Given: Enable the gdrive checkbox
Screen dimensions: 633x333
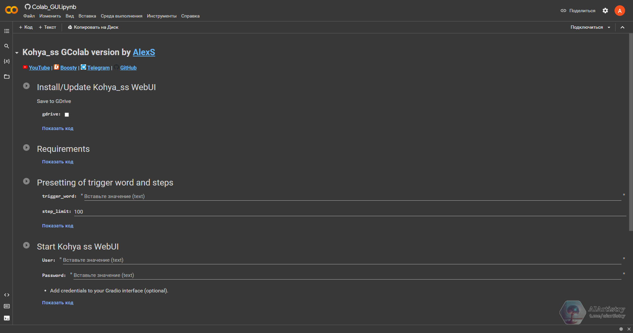Looking at the screenshot, I should [67, 115].
